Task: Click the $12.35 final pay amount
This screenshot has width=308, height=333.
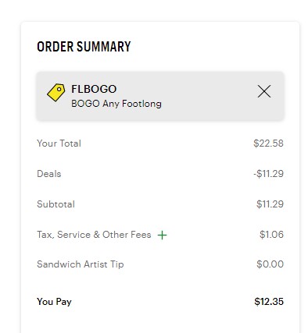Action: (x=269, y=302)
